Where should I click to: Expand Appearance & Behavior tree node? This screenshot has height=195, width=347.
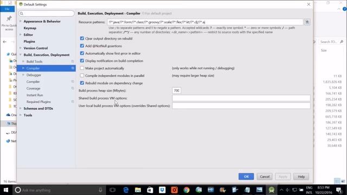(21, 21)
